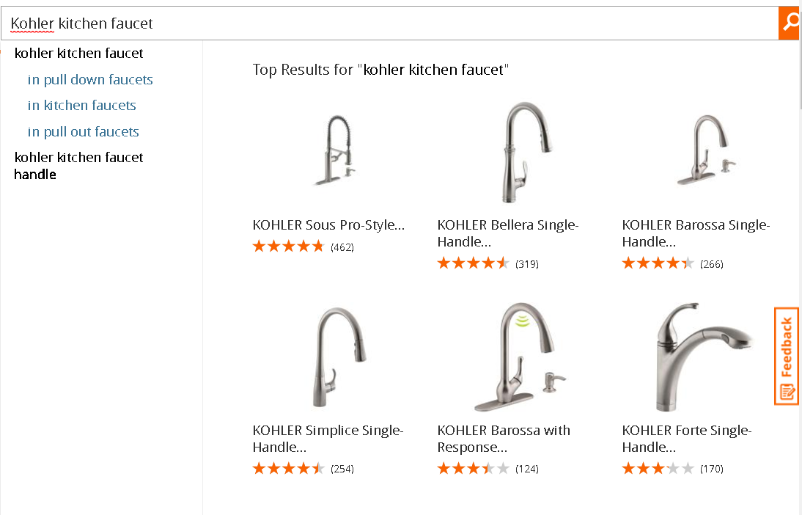This screenshot has height=515, width=802.
Task: Click the KOHLER Forte Single-Handle title link
Action: coord(686,439)
